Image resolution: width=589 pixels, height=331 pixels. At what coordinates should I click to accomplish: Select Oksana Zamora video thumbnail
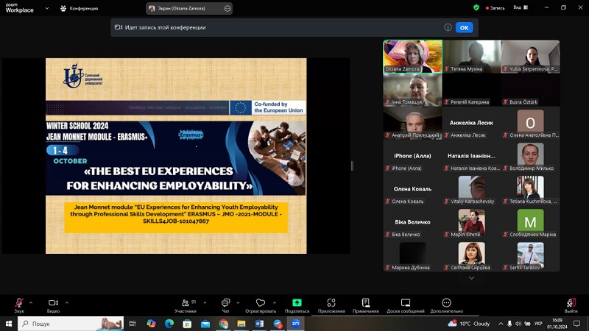pos(412,57)
